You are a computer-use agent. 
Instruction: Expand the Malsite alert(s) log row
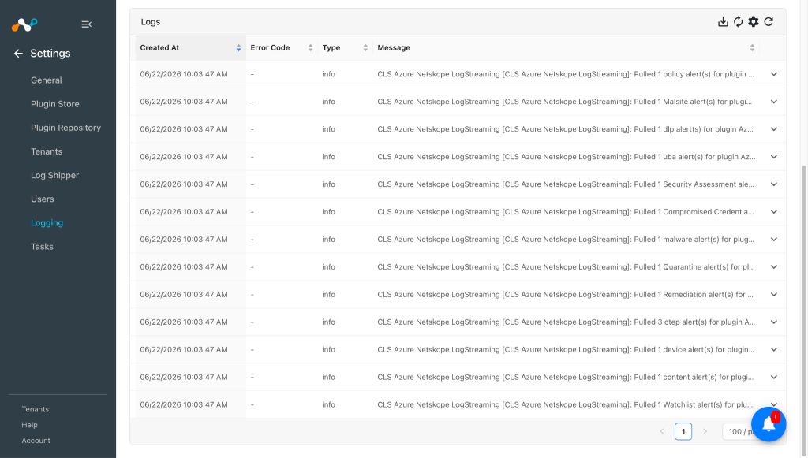773,102
